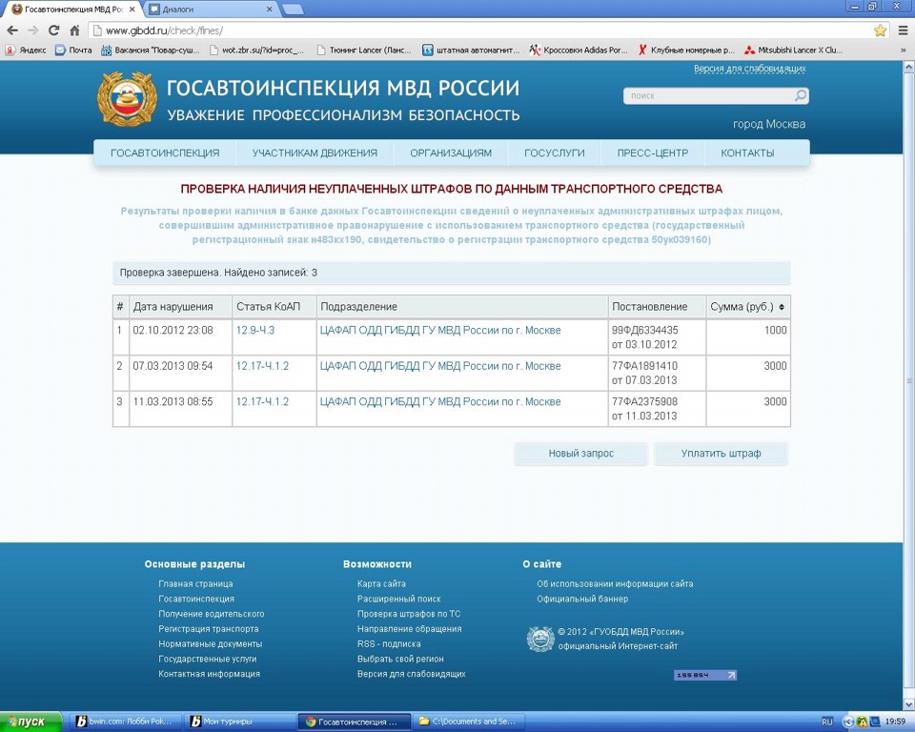Image resolution: width=915 pixels, height=732 pixels.
Task: Go back with the browser back arrow
Action: coord(12,30)
